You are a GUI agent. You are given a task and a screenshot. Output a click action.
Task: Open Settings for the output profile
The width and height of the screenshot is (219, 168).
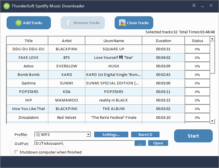coord(111,134)
